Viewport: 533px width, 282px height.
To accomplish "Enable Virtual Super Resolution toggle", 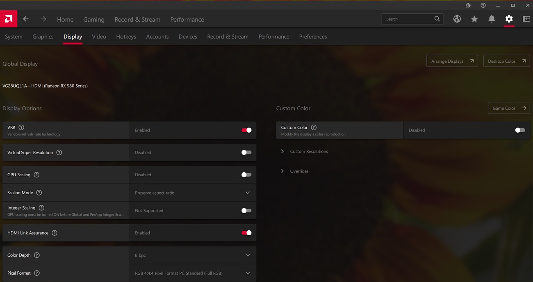I will pyautogui.click(x=246, y=152).
